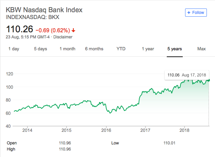215x157 pixels.
Task: Select the 1 month range tab
Action: pyautogui.click(x=67, y=49)
